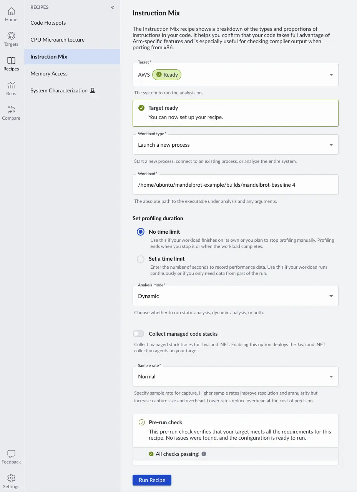Expand the Sample rate dropdown
This screenshot has width=357, height=492.
point(331,377)
